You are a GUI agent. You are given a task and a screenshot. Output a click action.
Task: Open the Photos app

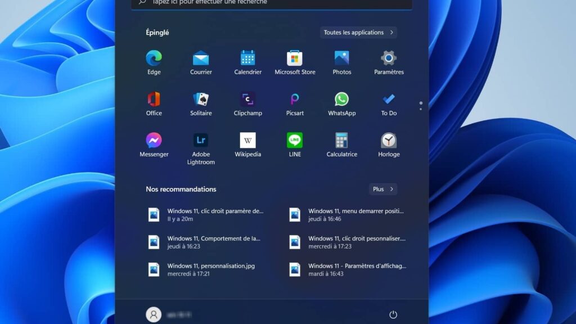pos(341,59)
